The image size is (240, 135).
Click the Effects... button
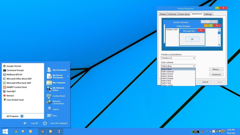pyautogui.click(x=216, y=69)
